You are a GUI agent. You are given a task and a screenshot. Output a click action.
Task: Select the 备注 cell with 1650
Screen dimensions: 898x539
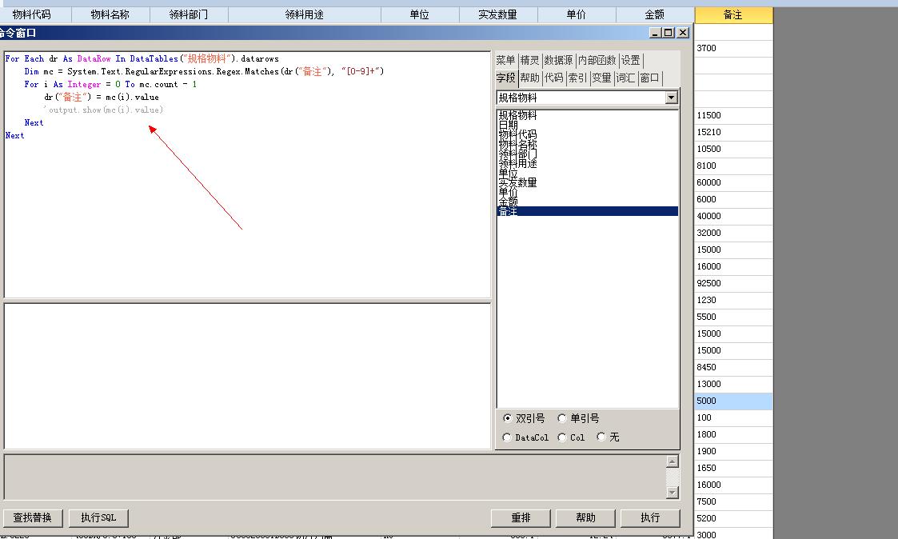[x=733, y=468]
